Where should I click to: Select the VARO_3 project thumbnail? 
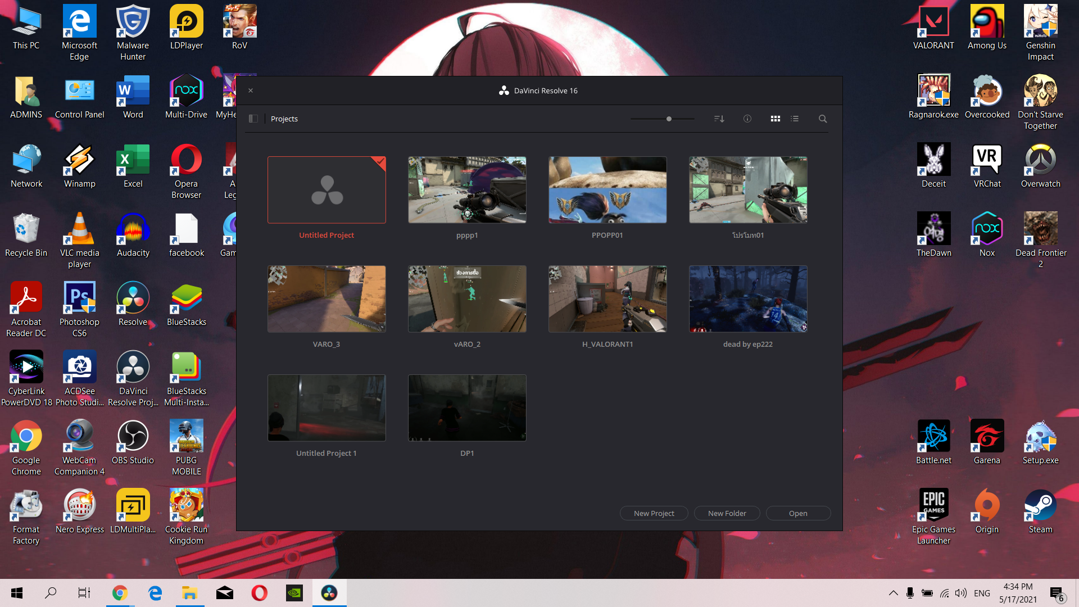tap(327, 299)
